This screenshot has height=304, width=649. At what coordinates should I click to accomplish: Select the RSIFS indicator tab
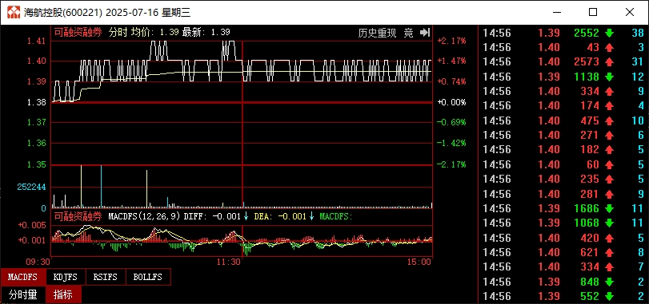coord(106,277)
